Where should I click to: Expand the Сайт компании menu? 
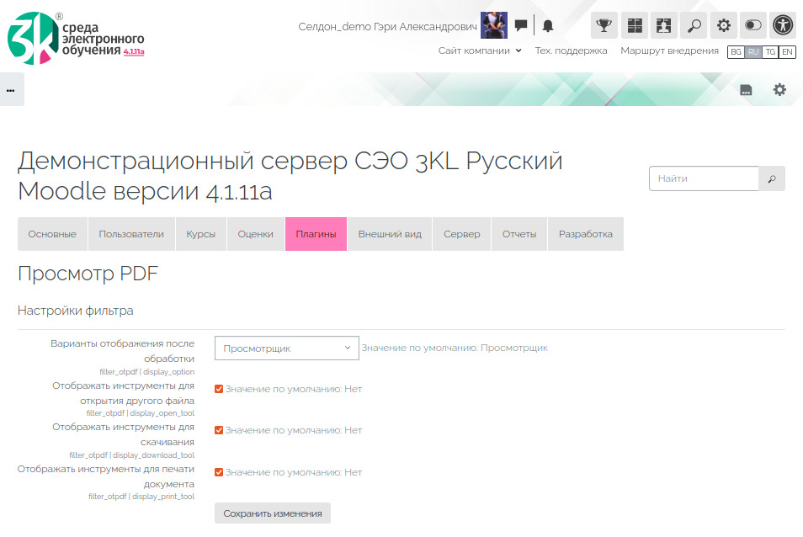click(x=480, y=51)
